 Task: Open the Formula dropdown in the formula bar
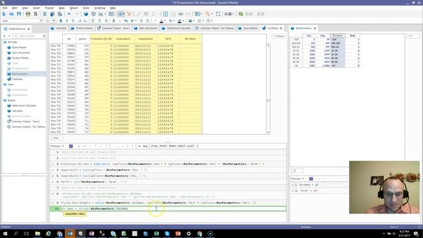point(58,146)
